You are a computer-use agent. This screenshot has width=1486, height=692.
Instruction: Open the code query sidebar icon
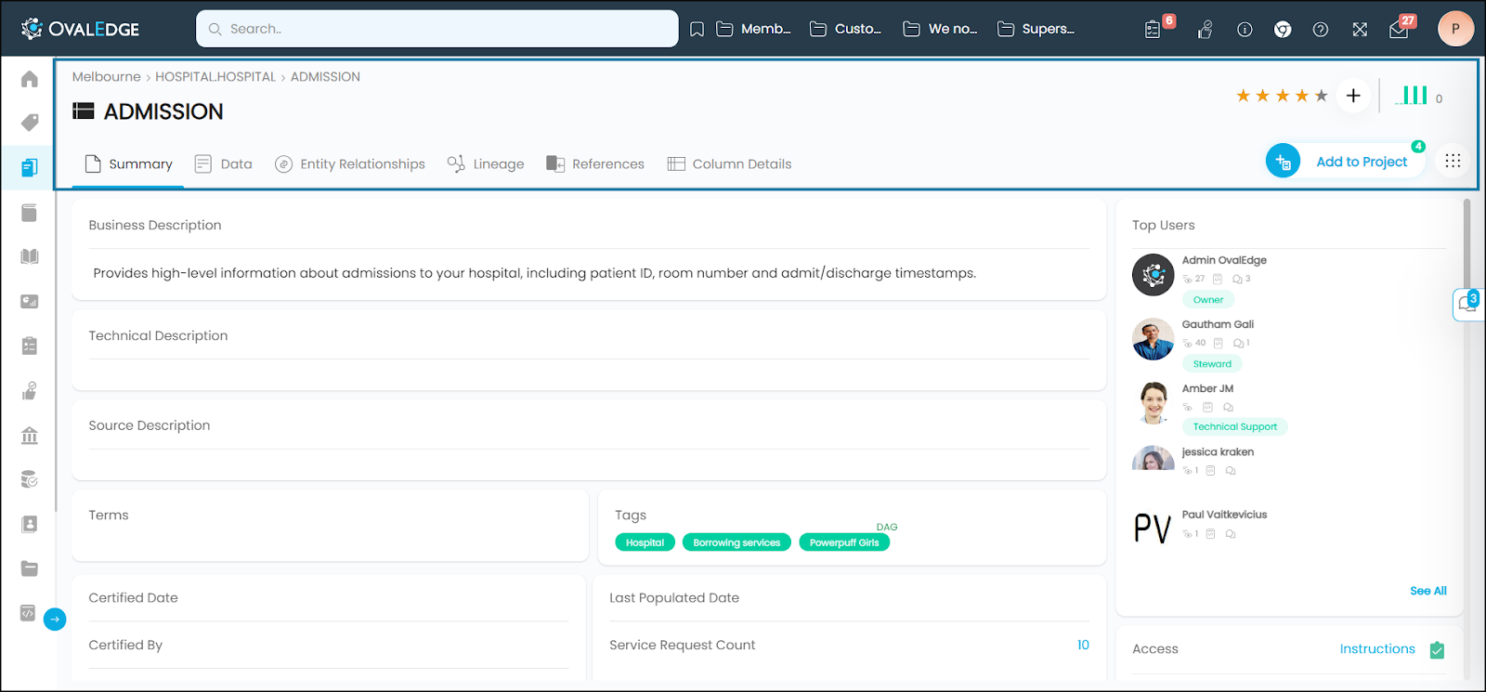pos(28,613)
